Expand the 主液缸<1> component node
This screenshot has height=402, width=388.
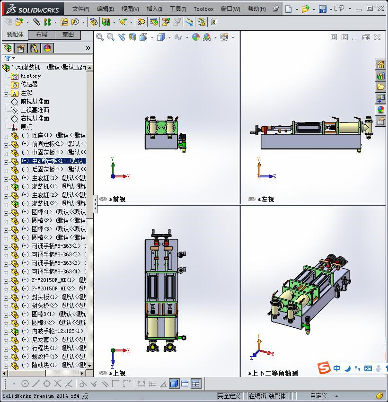click(6, 179)
